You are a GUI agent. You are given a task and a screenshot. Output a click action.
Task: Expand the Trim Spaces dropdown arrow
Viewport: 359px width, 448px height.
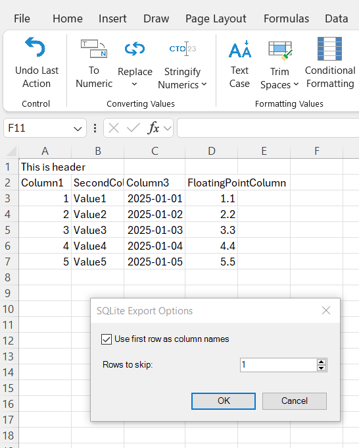(x=296, y=84)
